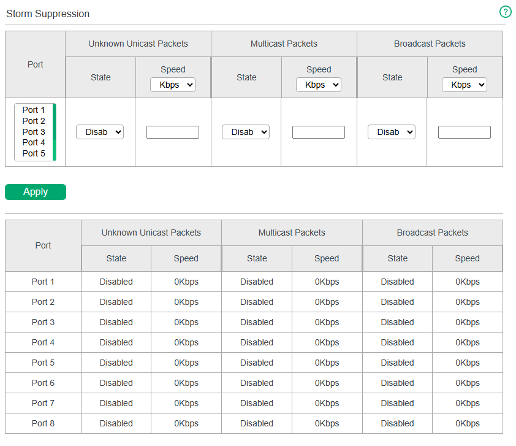This screenshot has height=446, width=516.
Task: Click Broadcast Packets header in status table
Action: tap(433, 233)
